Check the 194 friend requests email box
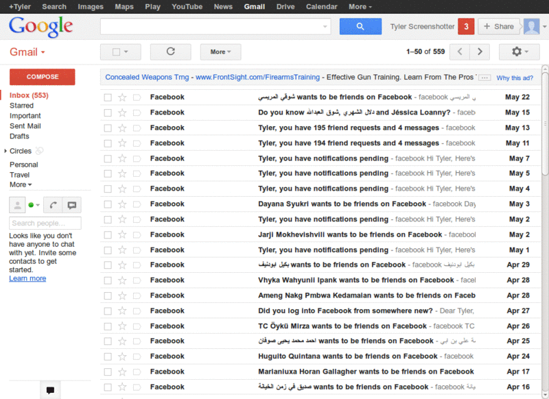Image resolution: width=549 pixels, height=399 pixels. coord(108,143)
